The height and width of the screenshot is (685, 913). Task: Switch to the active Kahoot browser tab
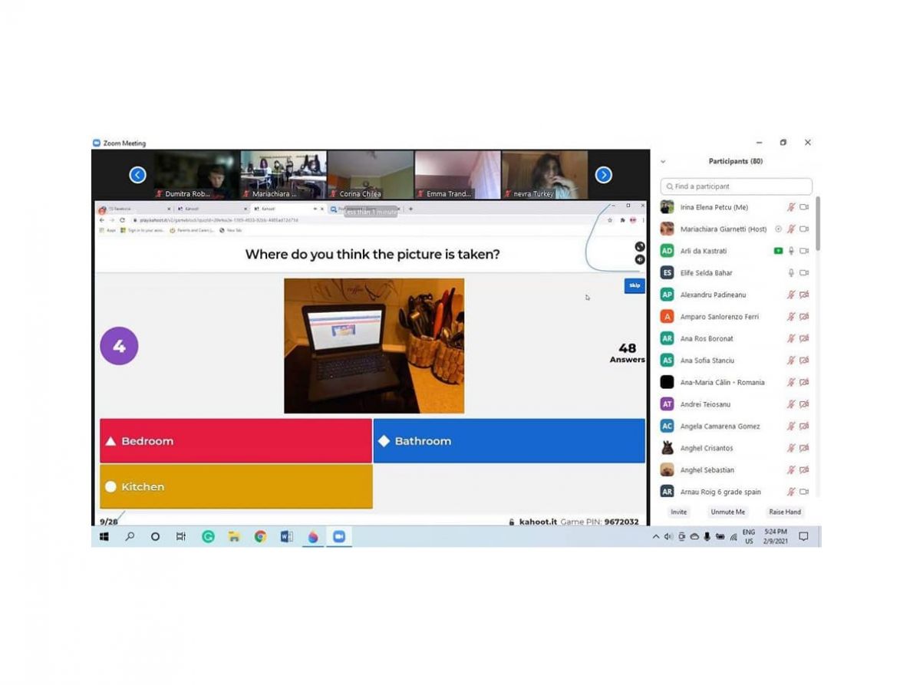point(288,209)
